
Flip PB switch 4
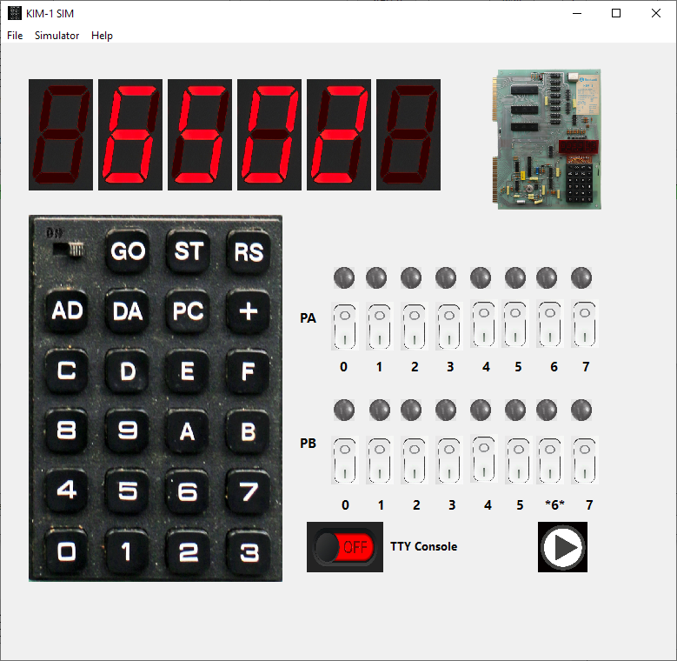(483, 458)
